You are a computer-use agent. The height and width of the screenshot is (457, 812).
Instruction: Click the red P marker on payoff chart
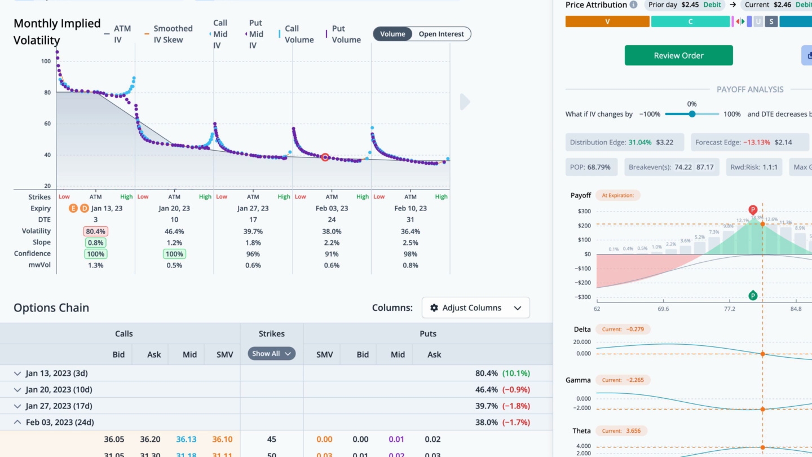tap(753, 210)
